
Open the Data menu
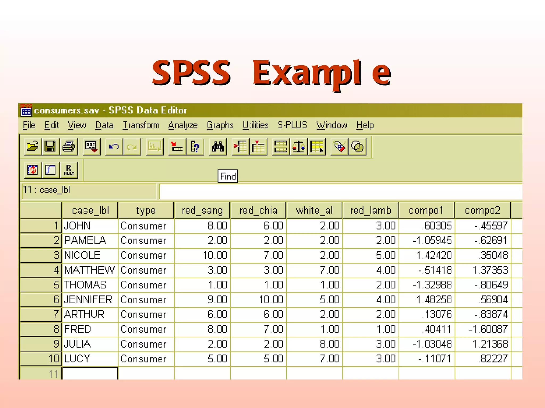click(104, 125)
